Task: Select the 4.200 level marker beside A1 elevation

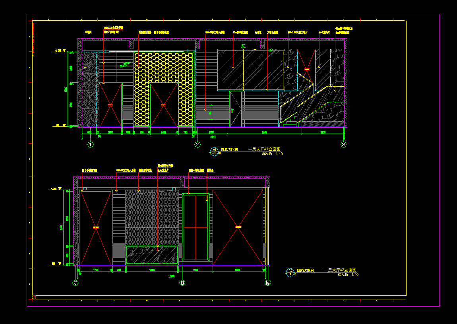Action: coord(59,50)
